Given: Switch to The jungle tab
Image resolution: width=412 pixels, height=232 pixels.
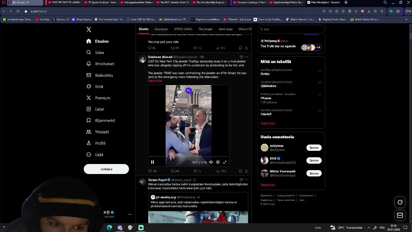Looking at the screenshot, I should pos(205,29).
